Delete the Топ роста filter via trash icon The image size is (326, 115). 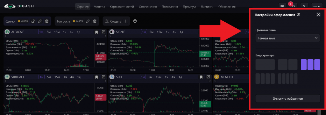[x=95, y=21]
